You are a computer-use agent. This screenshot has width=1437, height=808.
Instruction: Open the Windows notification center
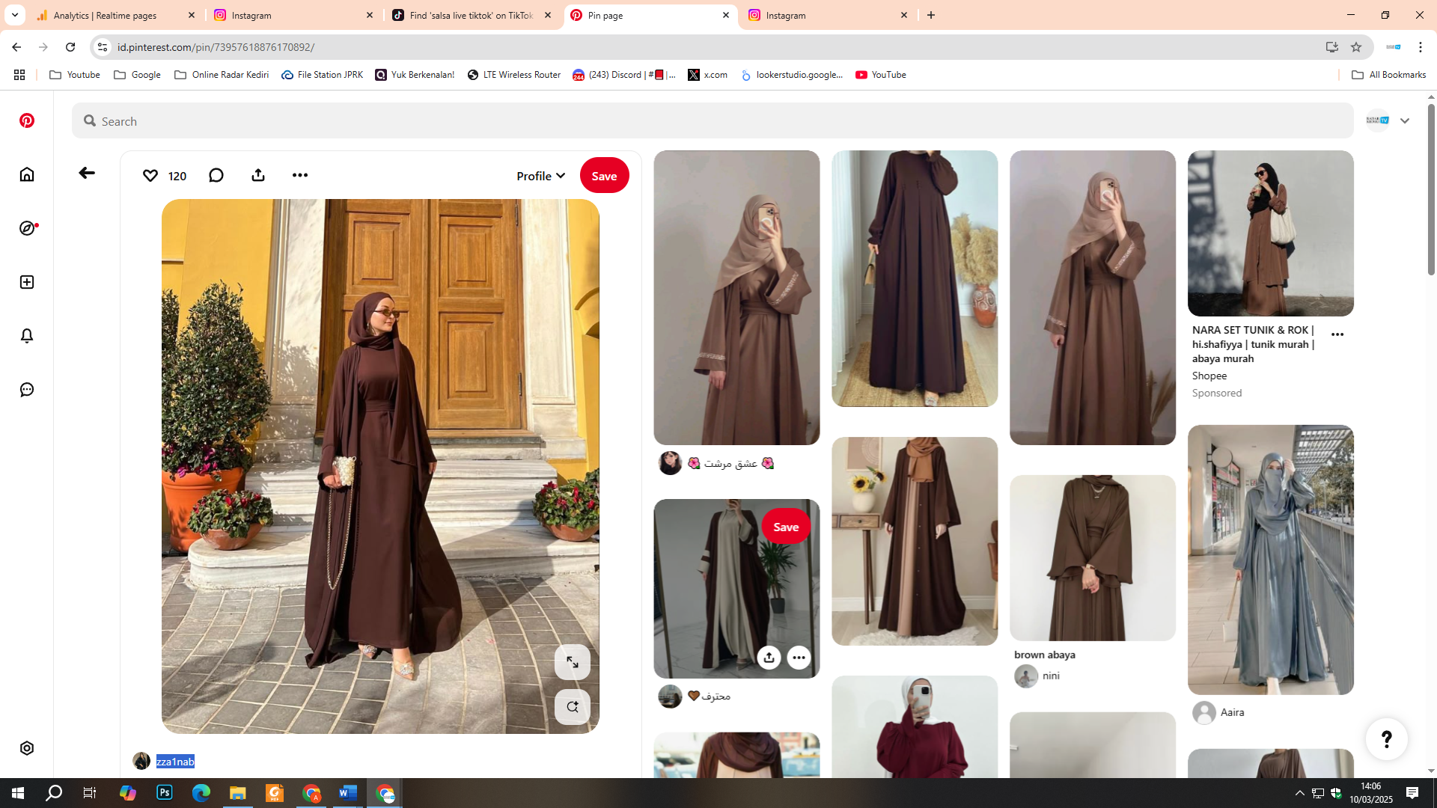pos(1412,793)
